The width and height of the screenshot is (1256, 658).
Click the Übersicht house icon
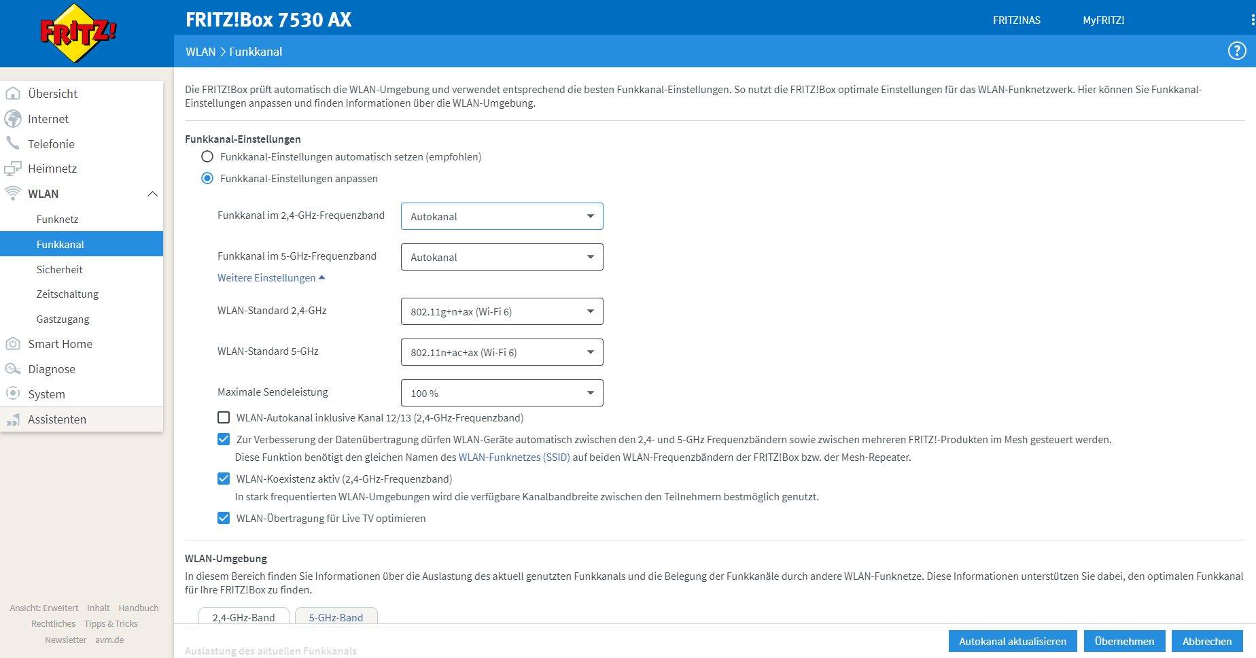[x=13, y=94]
